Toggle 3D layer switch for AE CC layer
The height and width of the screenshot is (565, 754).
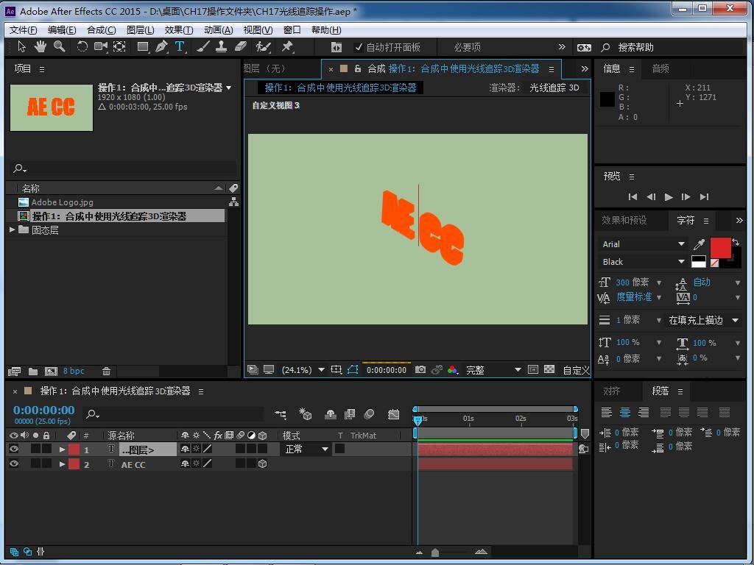(x=263, y=463)
